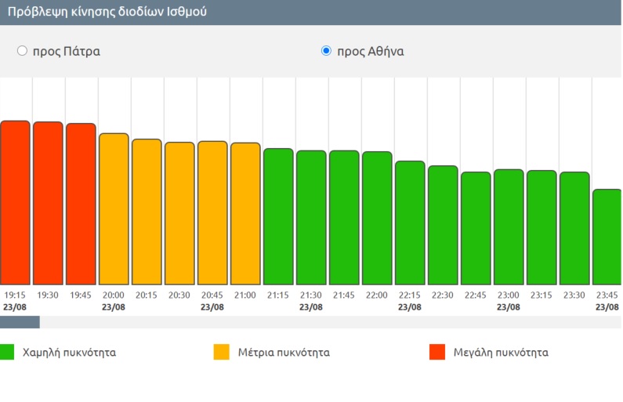The image size is (623, 402).
Task: Click the chart's horizontal scrollbar thumb
Action: pos(20,322)
